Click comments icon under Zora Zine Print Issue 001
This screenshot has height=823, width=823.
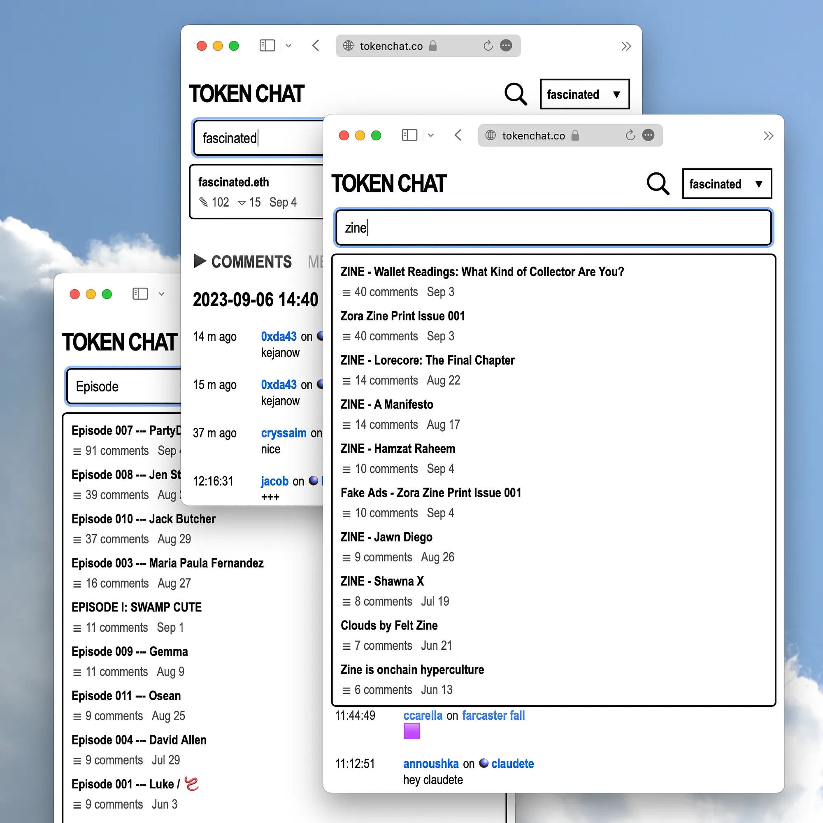pos(347,337)
